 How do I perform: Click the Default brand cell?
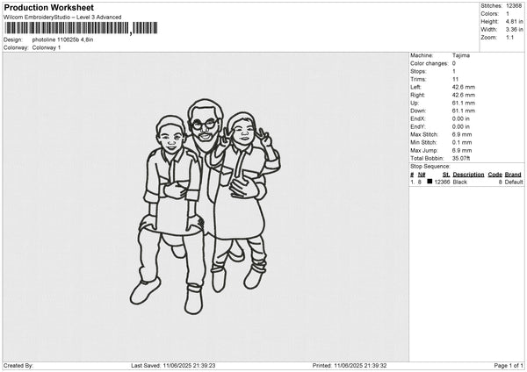[514, 182]
